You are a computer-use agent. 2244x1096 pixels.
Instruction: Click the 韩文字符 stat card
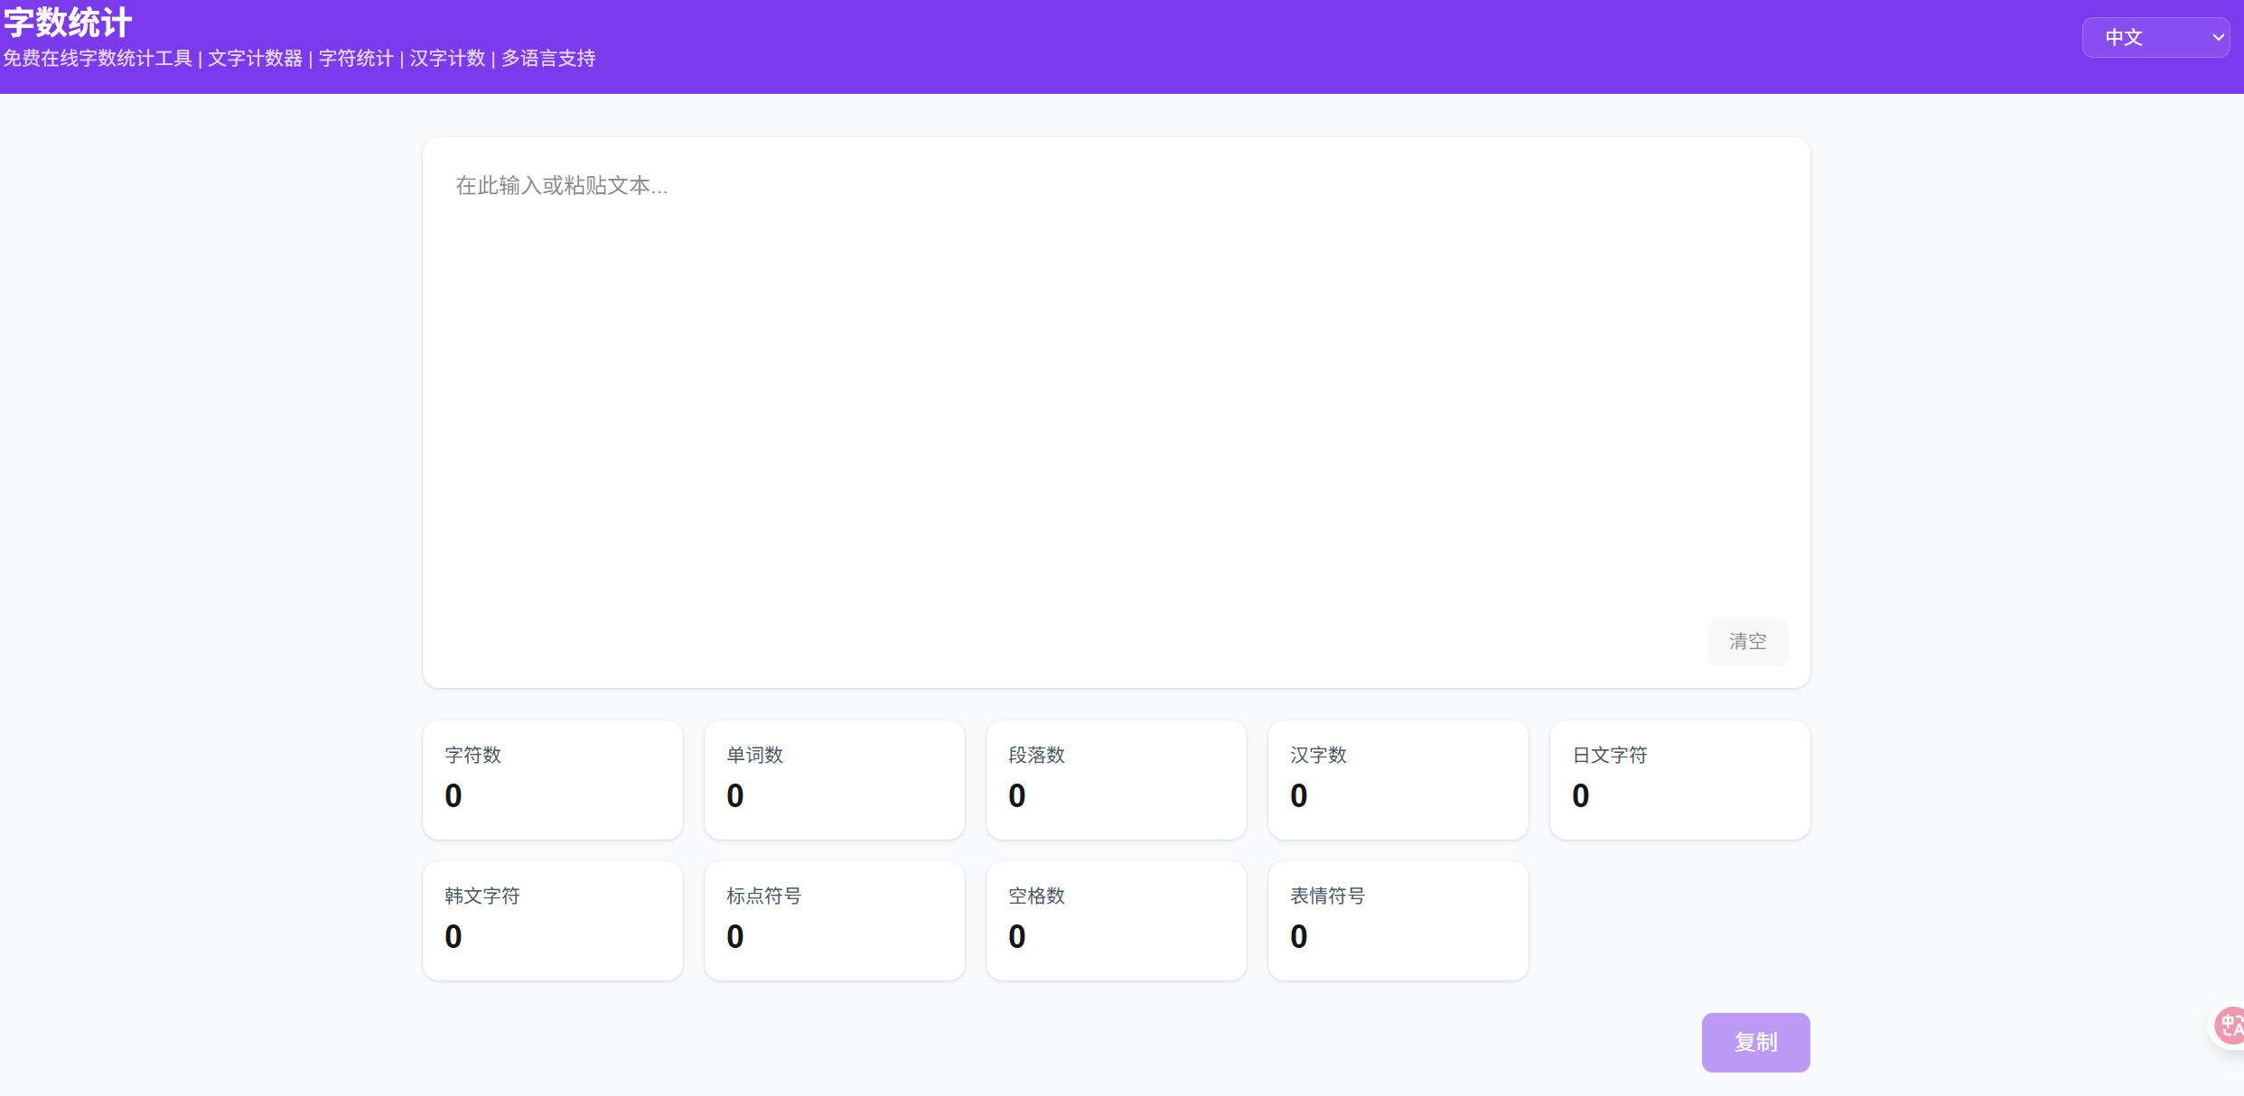(x=552, y=920)
